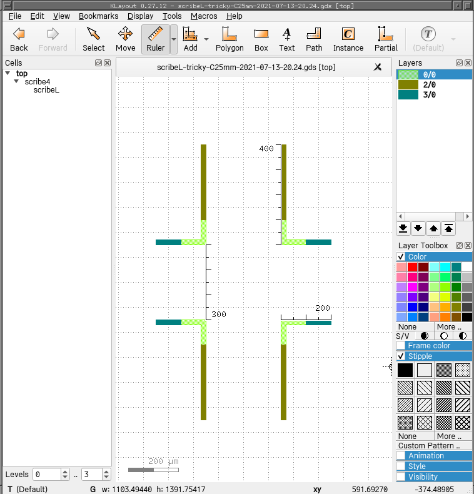Activate the Select tool
This screenshot has height=494, width=474.
point(94,39)
